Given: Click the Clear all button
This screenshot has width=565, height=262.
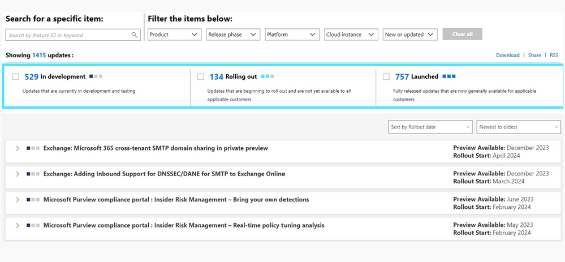Looking at the screenshot, I should click(462, 35).
